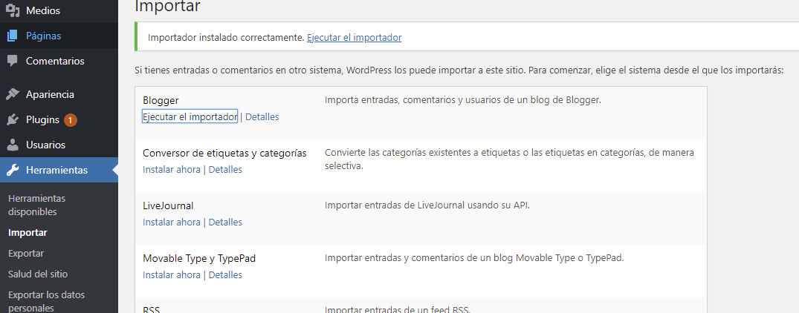Click the Conversor description about categorías
Screen dimensions: 799x313
click(x=510, y=159)
